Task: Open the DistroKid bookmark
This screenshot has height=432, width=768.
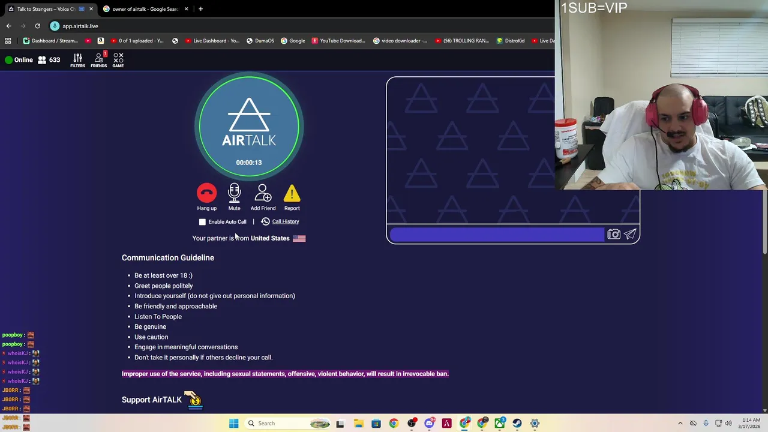Action: click(x=510, y=41)
